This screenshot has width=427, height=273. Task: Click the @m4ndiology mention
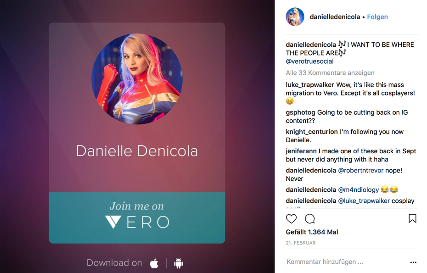click(359, 189)
